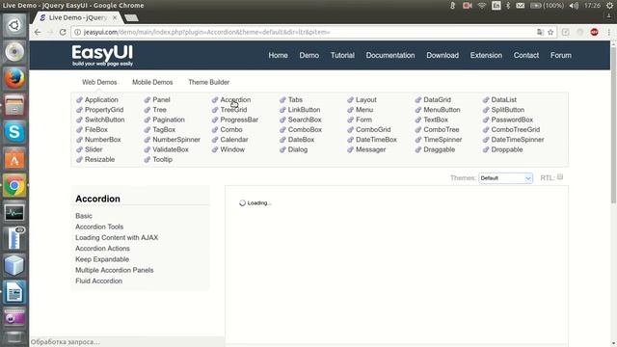Open the DateTimeSpinner plugin link
The height and width of the screenshot is (347, 617).
[518, 140]
